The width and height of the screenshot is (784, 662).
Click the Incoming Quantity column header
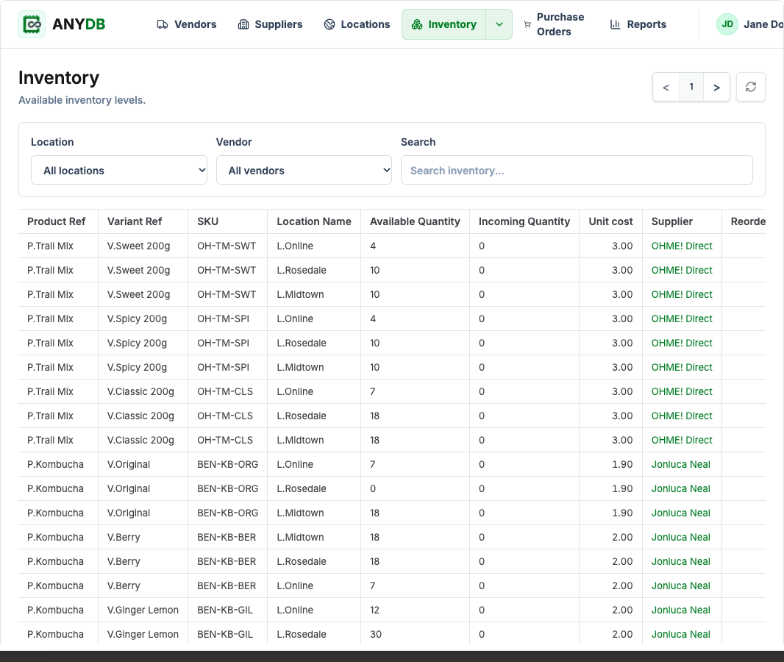tap(524, 221)
